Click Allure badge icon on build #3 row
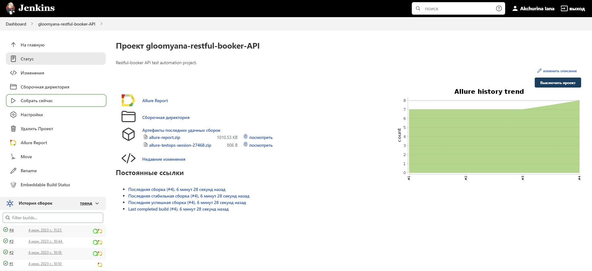592x271 pixels. pyautogui.click(x=100, y=242)
